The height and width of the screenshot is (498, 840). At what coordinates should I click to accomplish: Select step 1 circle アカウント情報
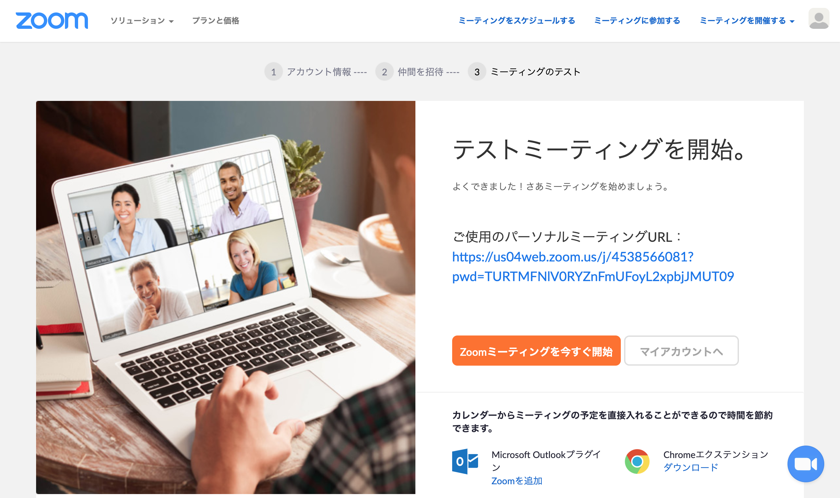[x=274, y=72]
